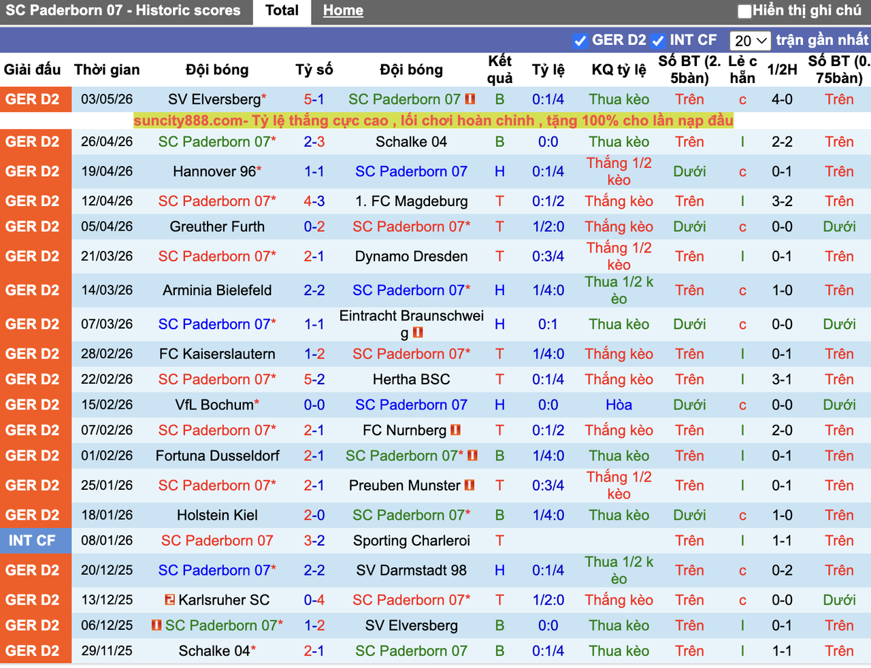
Task: Click half-time score 4-0 on 03/05/26
Action: [782, 99]
